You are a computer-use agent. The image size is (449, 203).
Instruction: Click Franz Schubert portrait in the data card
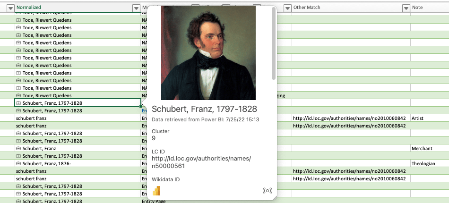(x=208, y=52)
